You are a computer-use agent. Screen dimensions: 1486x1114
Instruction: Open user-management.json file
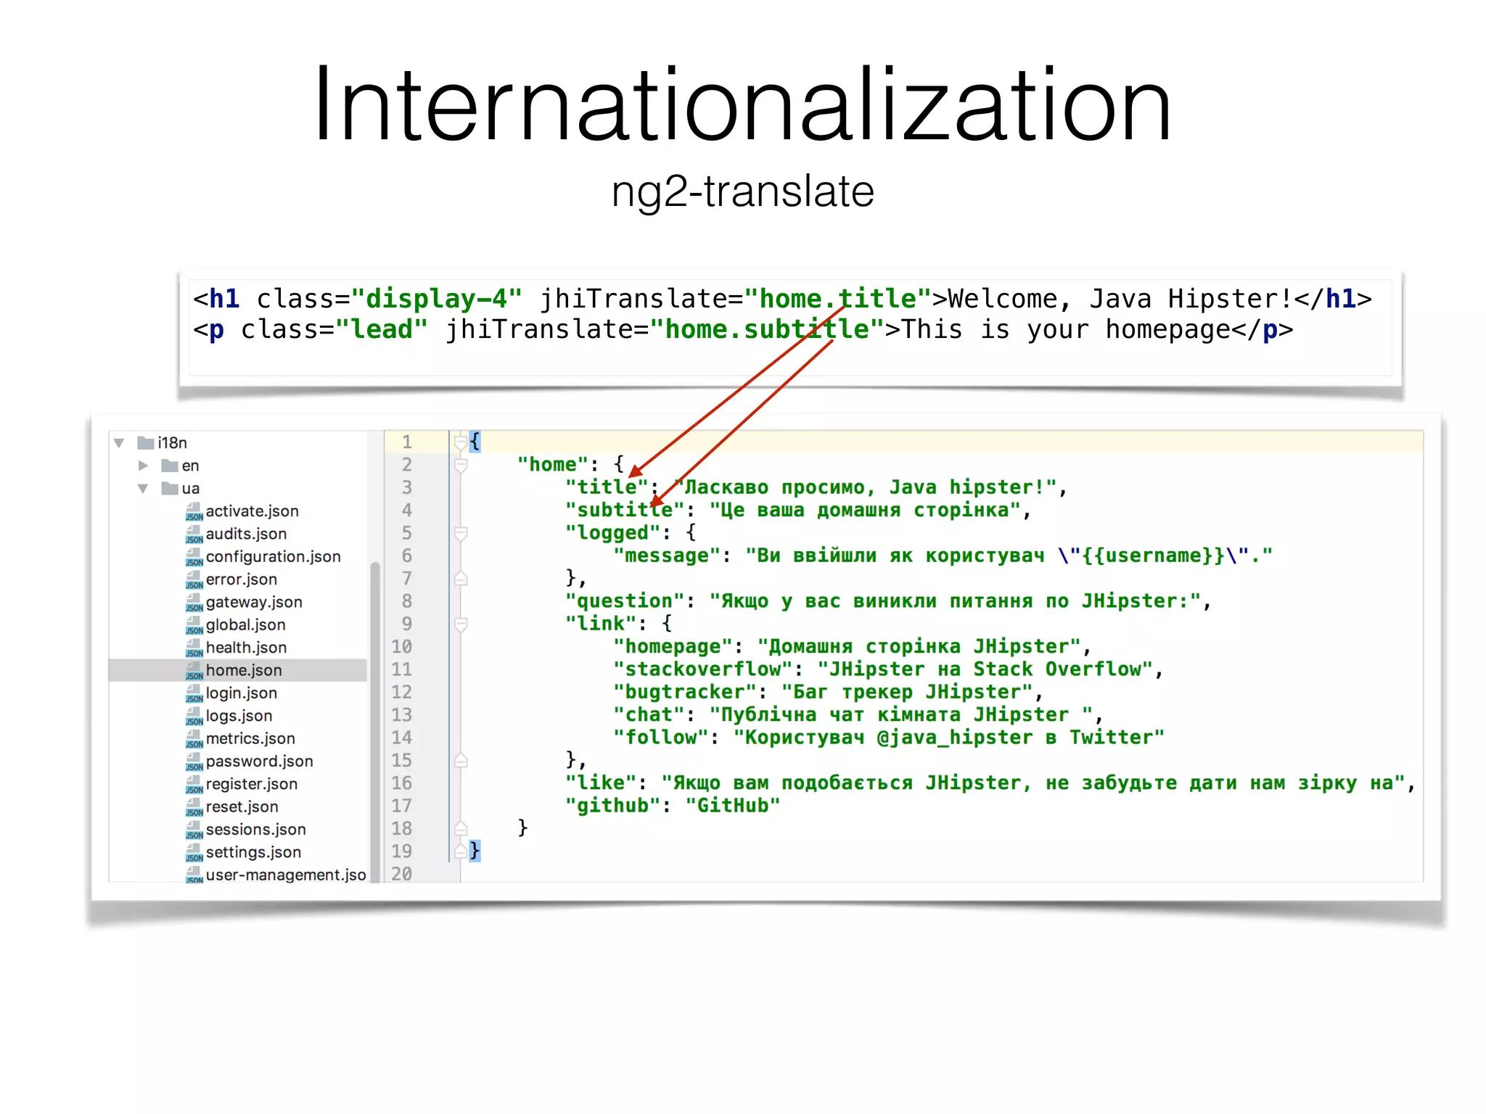(x=286, y=875)
